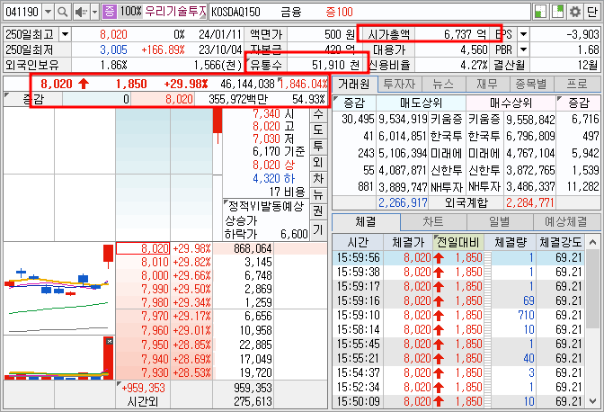The image size is (604, 412).
Task: Open the EPS selector dropdown
Action: coord(523,34)
